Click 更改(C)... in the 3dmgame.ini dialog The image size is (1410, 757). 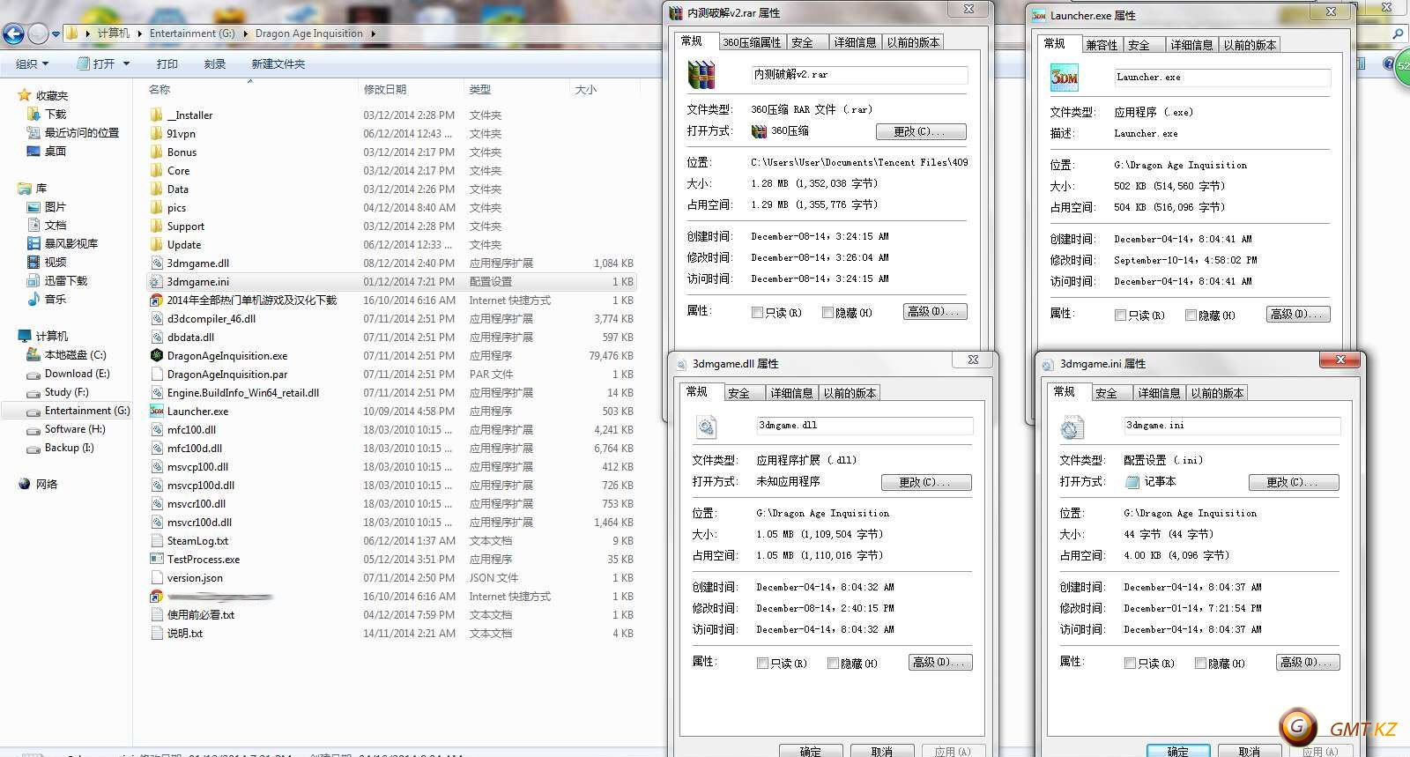[x=1294, y=483]
